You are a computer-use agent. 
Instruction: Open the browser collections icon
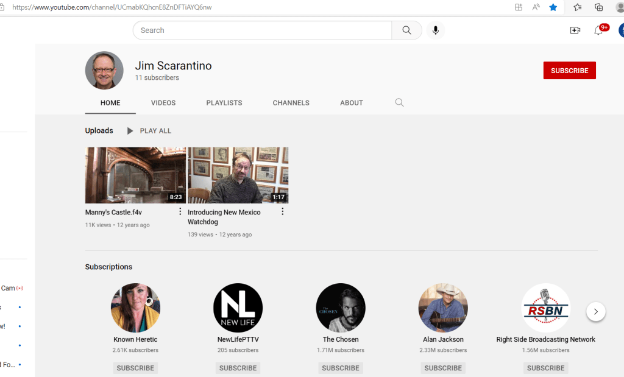coord(598,7)
